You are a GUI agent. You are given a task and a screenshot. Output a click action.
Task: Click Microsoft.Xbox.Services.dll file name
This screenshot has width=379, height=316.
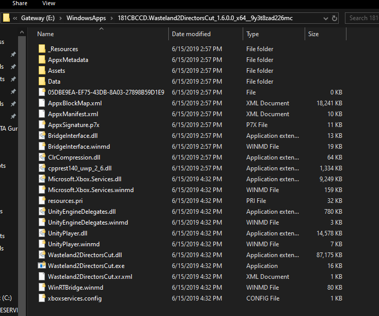85,179
